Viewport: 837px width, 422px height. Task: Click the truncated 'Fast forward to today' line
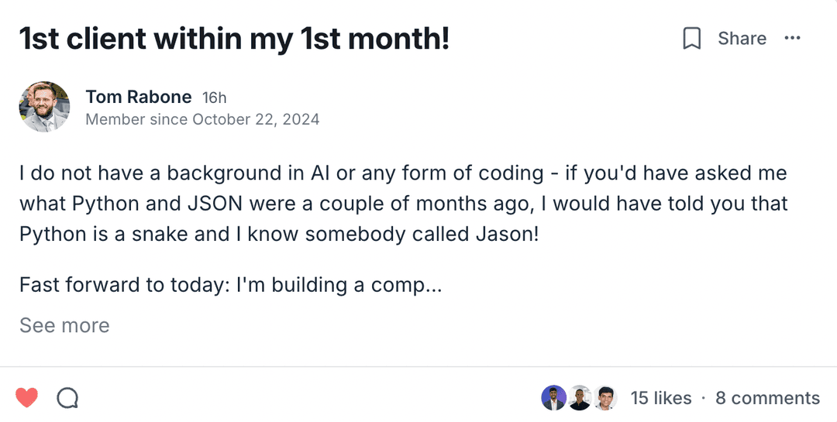[230, 285]
